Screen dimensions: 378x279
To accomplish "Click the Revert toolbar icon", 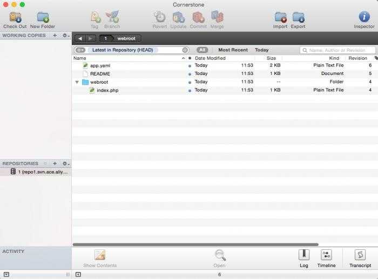I will tap(160, 17).
